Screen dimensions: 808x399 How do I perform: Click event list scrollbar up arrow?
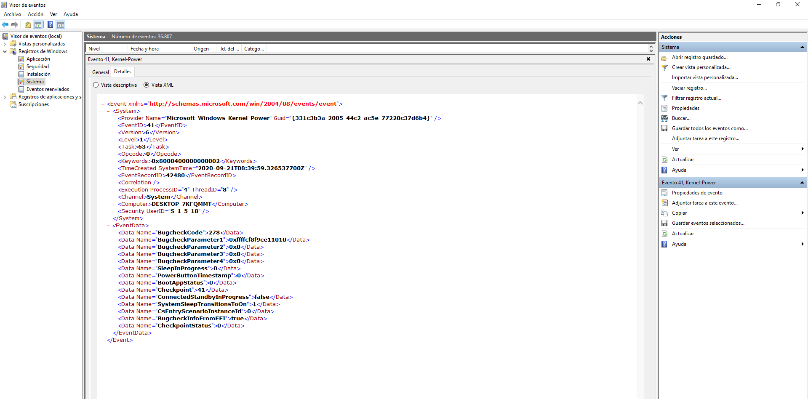coord(651,47)
